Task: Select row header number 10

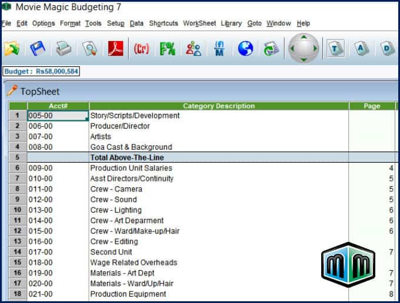Action: 18,210
